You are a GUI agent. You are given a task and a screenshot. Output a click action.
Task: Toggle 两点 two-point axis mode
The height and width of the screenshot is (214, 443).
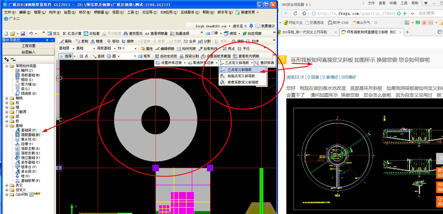[229, 49]
